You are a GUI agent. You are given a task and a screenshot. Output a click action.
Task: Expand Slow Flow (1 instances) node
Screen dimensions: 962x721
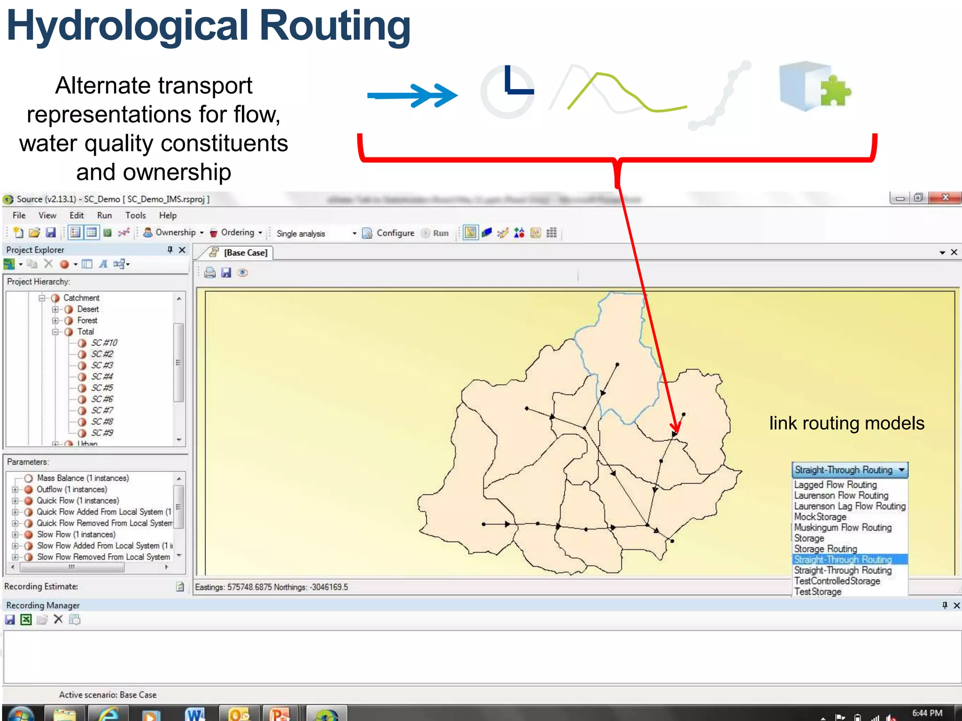(x=15, y=534)
